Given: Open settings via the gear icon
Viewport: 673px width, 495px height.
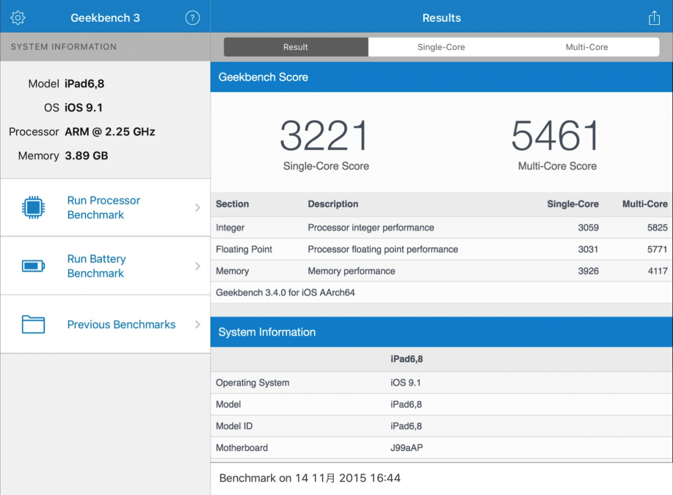Looking at the screenshot, I should pyautogui.click(x=17, y=17).
